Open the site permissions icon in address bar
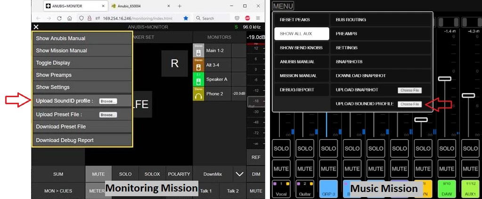Image resolution: width=482 pixels, height=199 pixels. [x=98, y=18]
